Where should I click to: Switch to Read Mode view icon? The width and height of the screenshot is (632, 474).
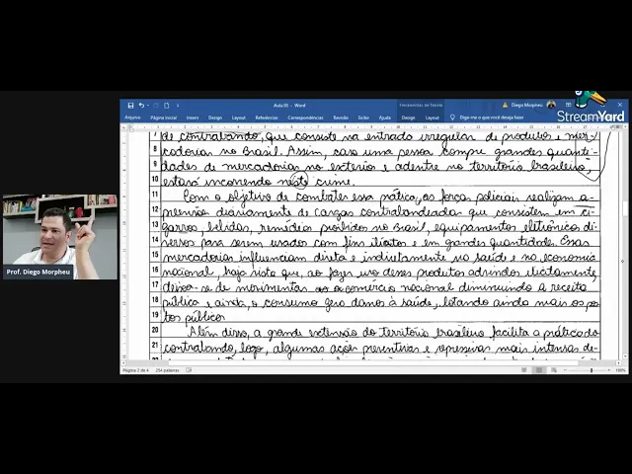coord(524,370)
